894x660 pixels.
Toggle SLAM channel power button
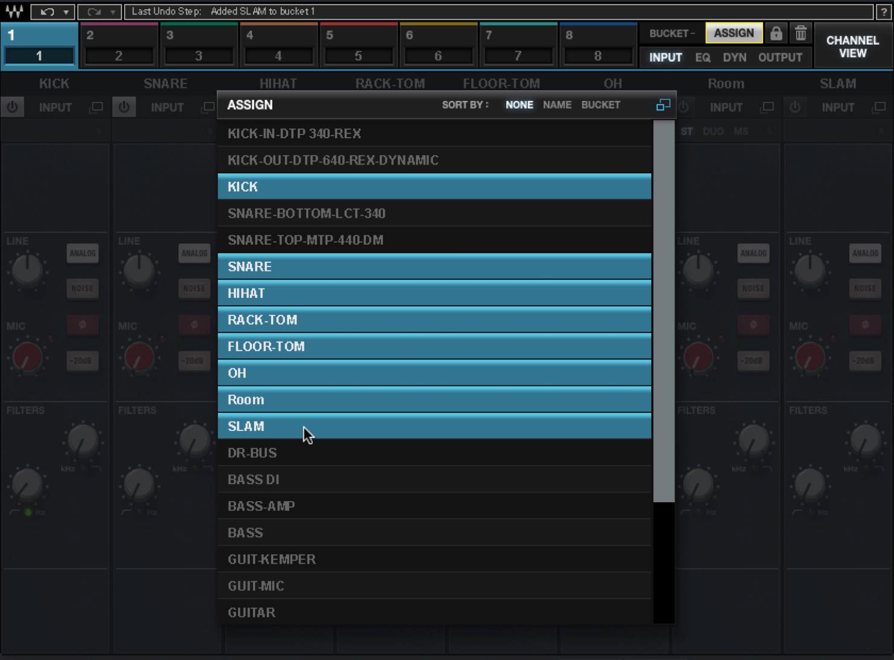click(795, 107)
